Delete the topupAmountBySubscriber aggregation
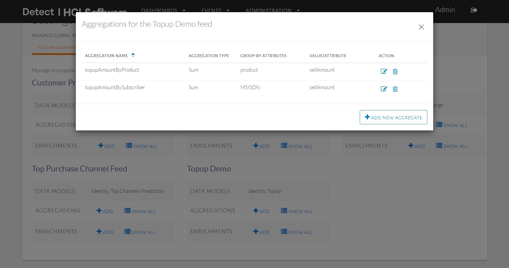 (395, 89)
